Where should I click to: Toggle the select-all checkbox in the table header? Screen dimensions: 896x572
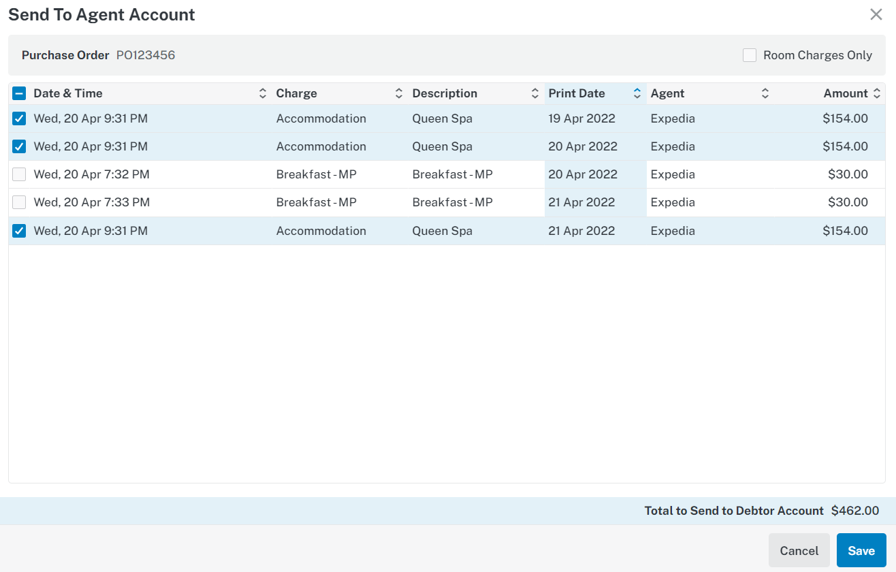(x=19, y=94)
